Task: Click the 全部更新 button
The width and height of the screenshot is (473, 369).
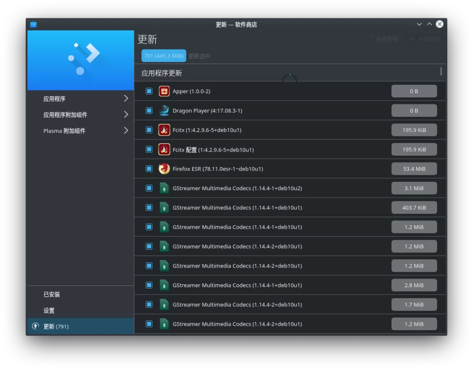Action: point(425,39)
